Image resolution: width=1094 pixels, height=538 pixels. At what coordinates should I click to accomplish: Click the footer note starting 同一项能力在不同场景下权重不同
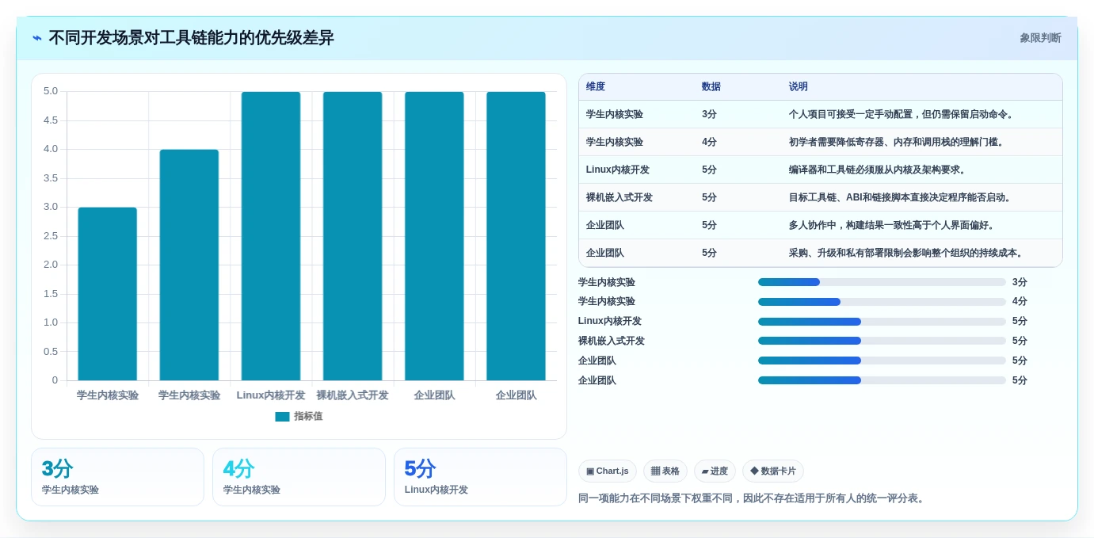point(753,498)
